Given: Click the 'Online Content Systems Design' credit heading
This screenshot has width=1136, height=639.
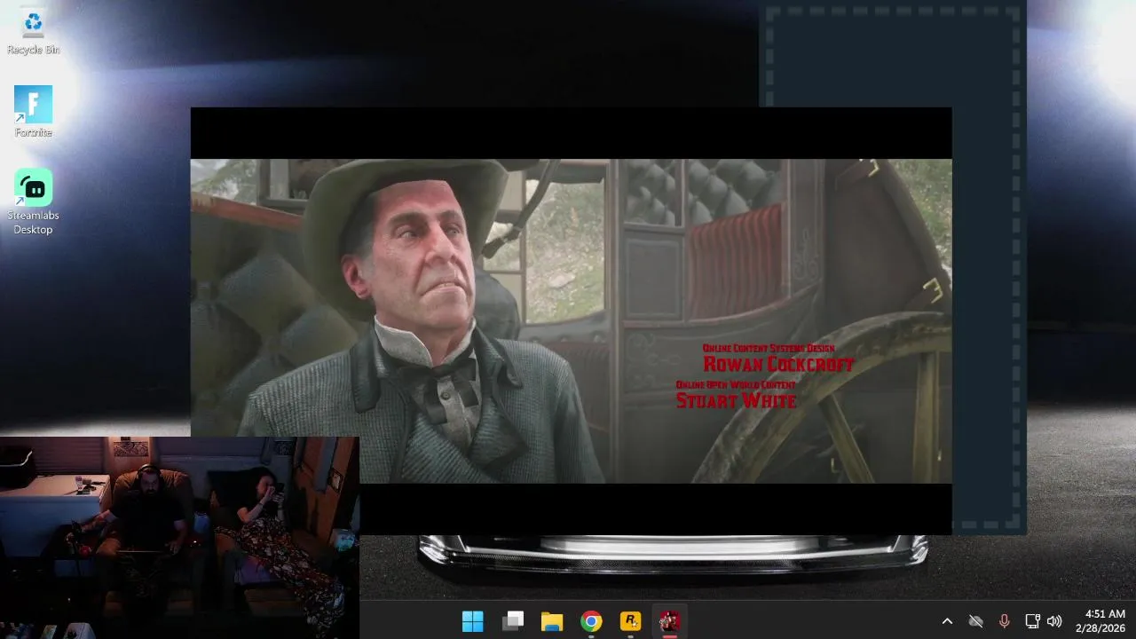Looking at the screenshot, I should pos(769,349).
